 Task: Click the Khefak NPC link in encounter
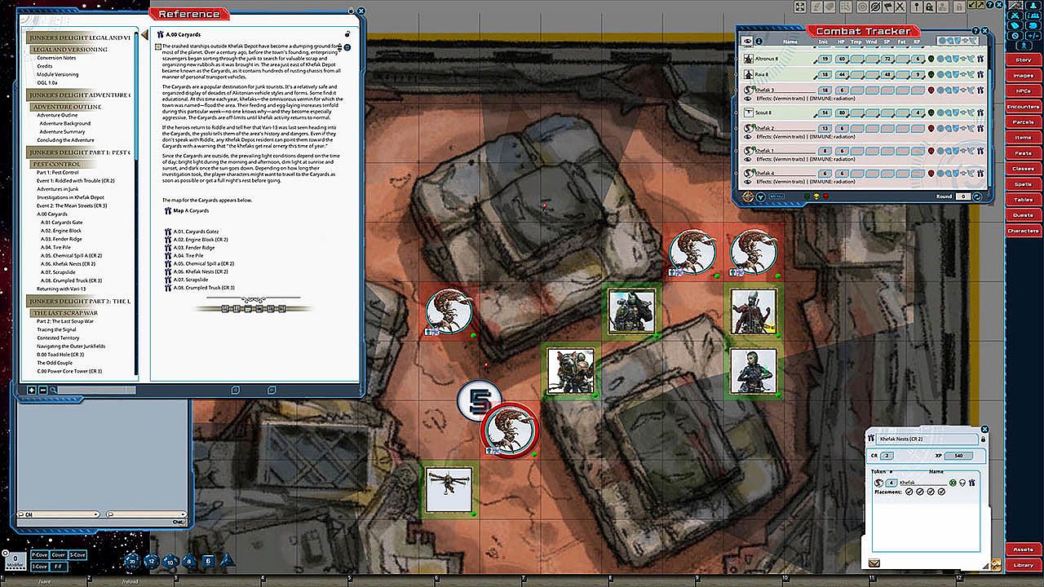971,483
